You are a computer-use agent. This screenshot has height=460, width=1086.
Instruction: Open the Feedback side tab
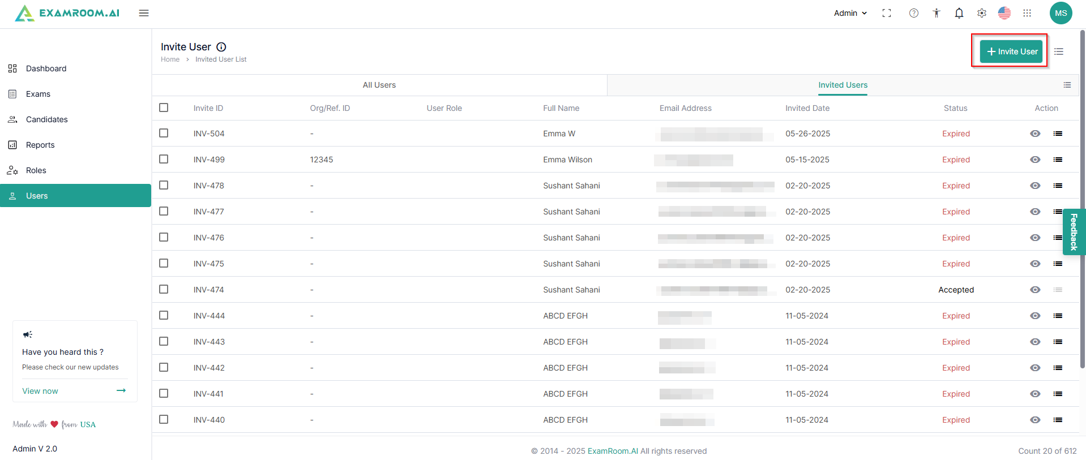point(1074,232)
